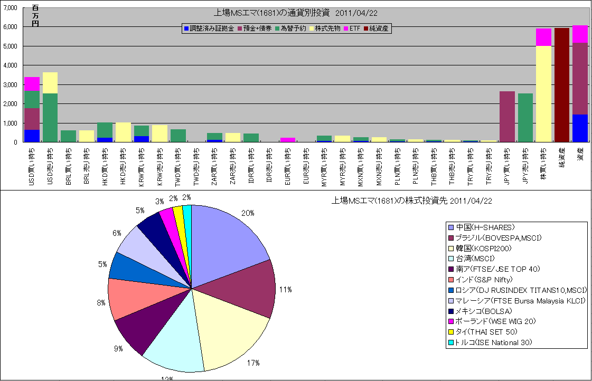
Task: Click the bar chart title 通貨別投資
Action: (x=296, y=12)
